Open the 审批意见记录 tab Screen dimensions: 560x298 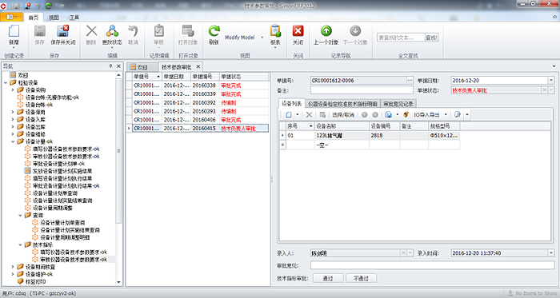pyautogui.click(x=398, y=104)
